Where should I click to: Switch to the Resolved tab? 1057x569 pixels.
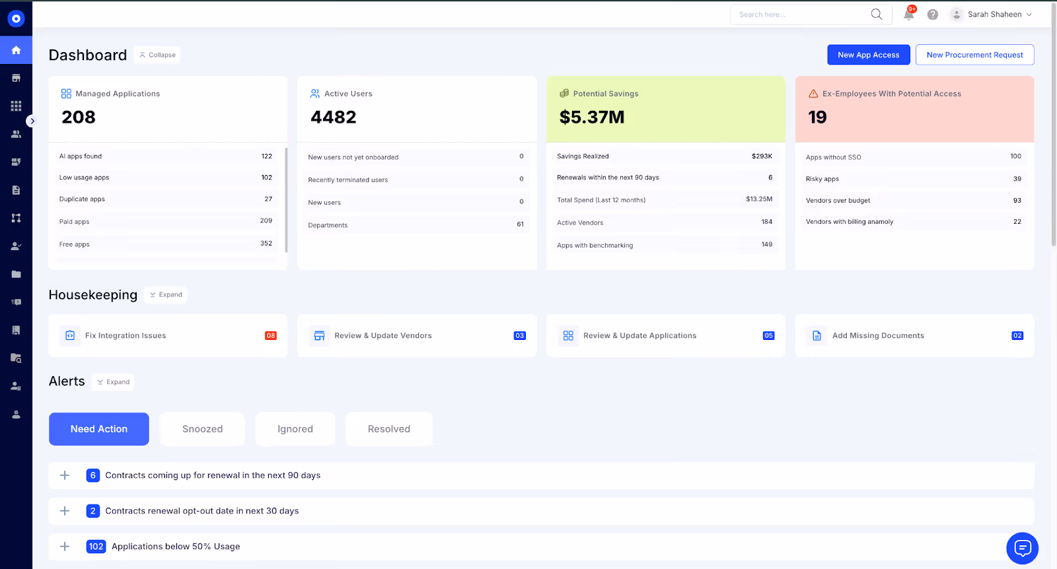click(389, 429)
